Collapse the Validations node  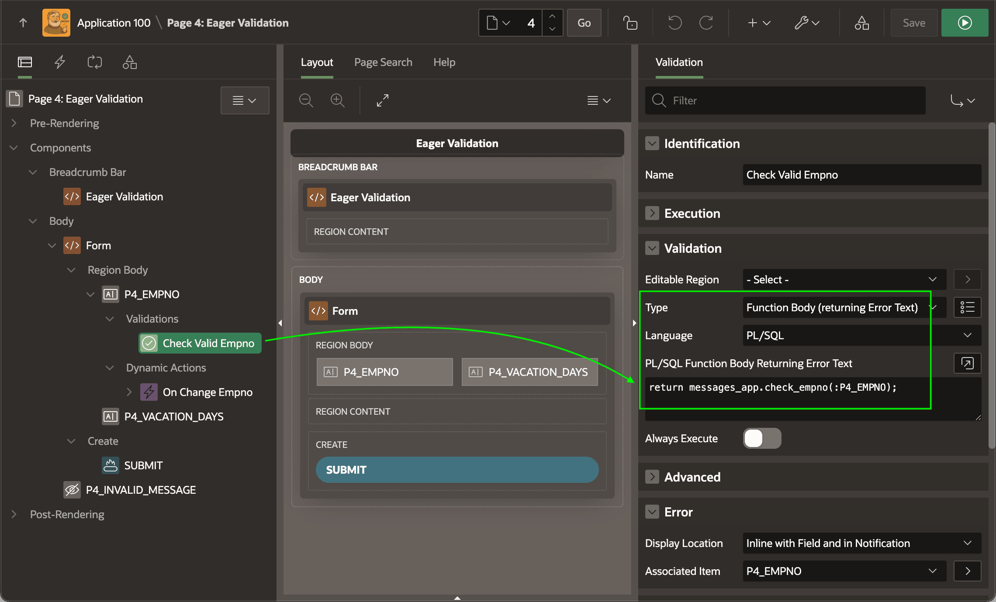coord(110,319)
